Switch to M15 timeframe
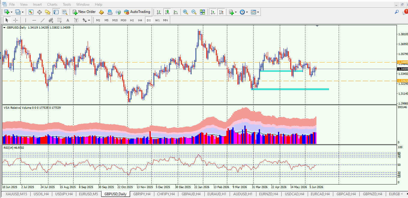The width and height of the screenshot is (408, 198). (x=115, y=20)
